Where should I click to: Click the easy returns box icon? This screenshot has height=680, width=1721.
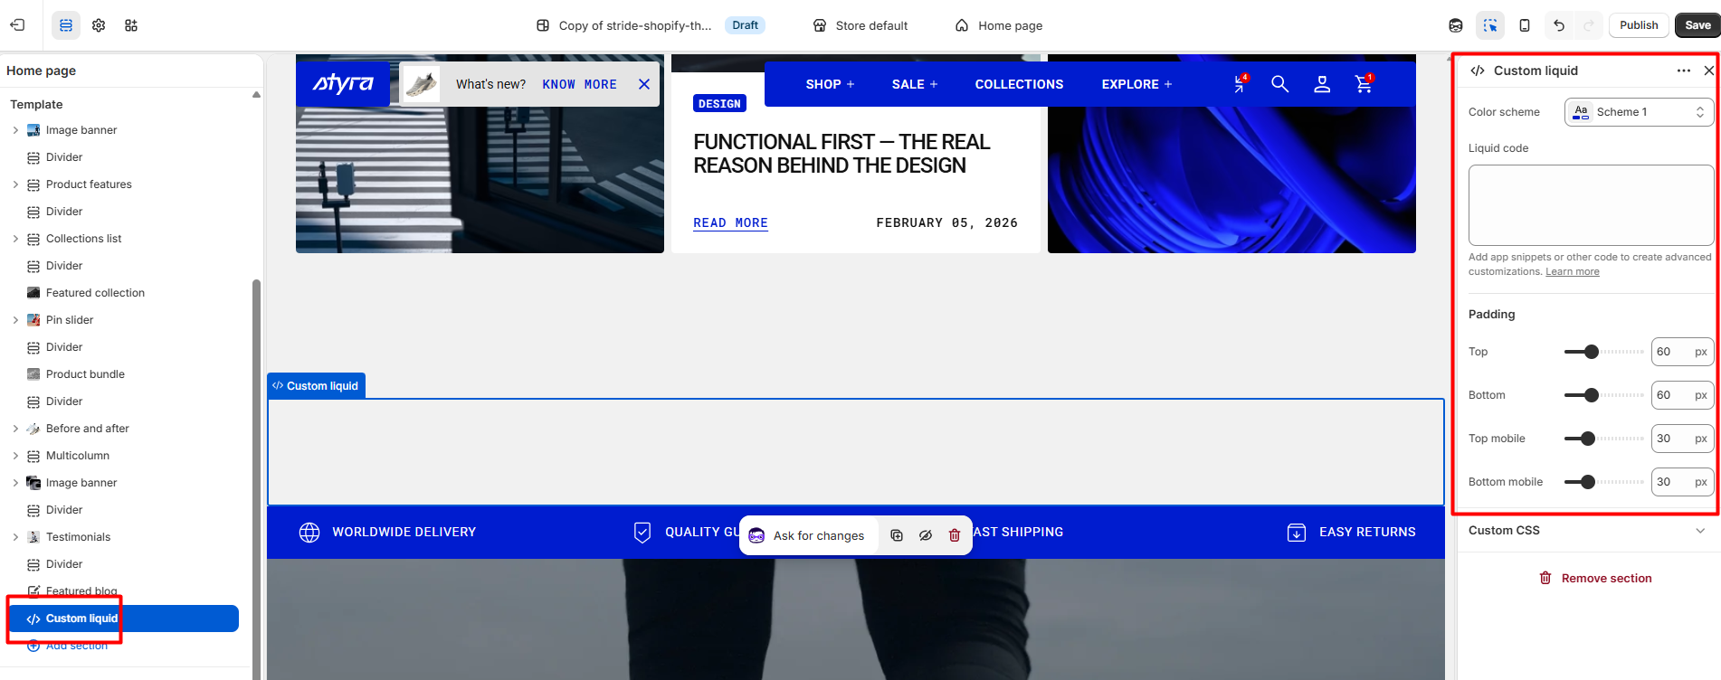(x=1297, y=533)
